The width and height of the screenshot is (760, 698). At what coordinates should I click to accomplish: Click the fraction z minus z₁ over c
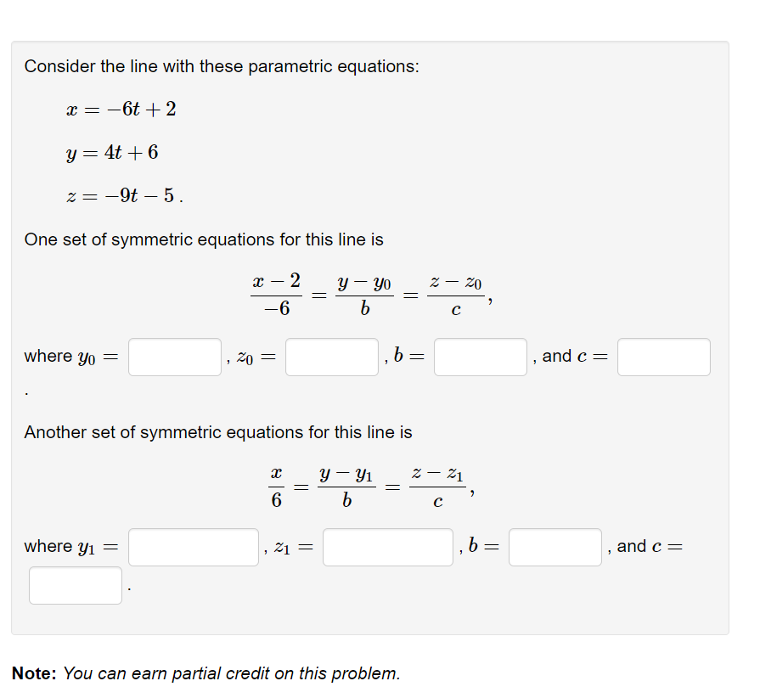point(437,484)
